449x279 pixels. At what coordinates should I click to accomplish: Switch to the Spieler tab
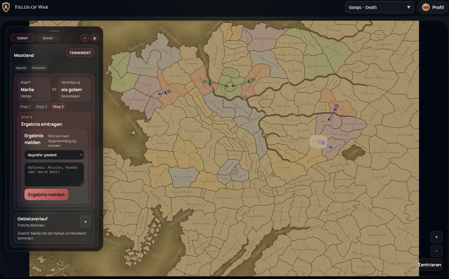[x=48, y=38]
